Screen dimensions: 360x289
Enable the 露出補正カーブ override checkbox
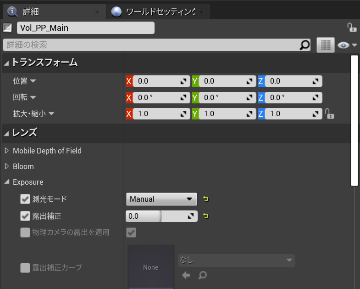click(25, 268)
